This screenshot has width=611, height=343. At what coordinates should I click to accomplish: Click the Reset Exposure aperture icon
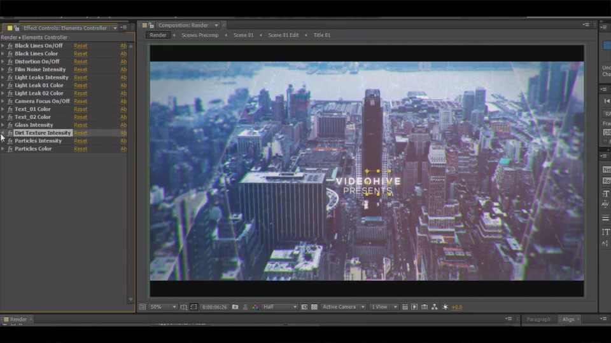point(445,307)
